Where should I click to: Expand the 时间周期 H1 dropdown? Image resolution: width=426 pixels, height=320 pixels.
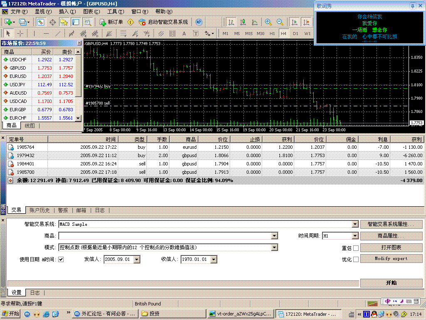(x=355, y=236)
